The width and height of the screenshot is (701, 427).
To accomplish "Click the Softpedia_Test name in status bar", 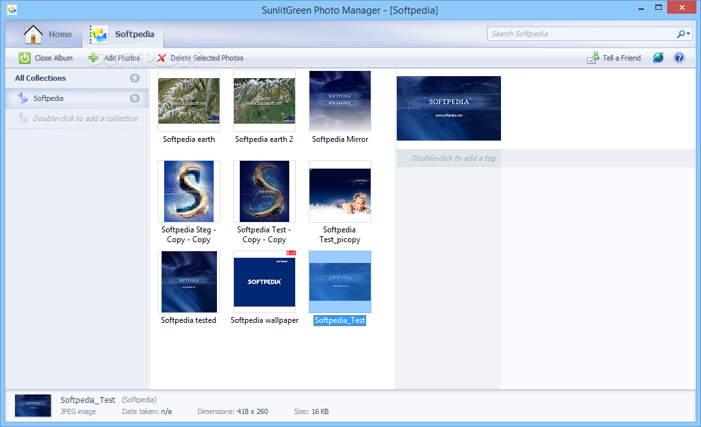I will [x=88, y=400].
